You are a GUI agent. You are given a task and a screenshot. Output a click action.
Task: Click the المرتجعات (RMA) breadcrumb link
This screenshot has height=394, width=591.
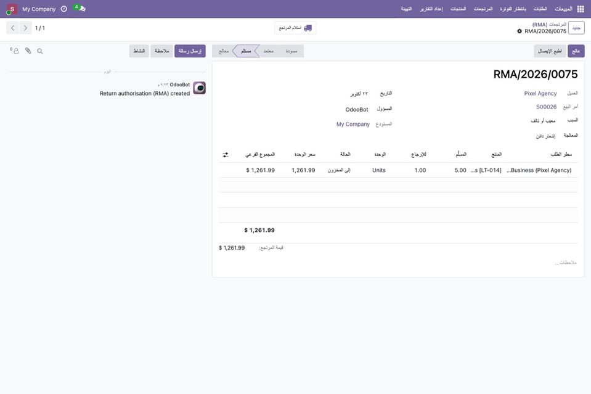pos(549,25)
